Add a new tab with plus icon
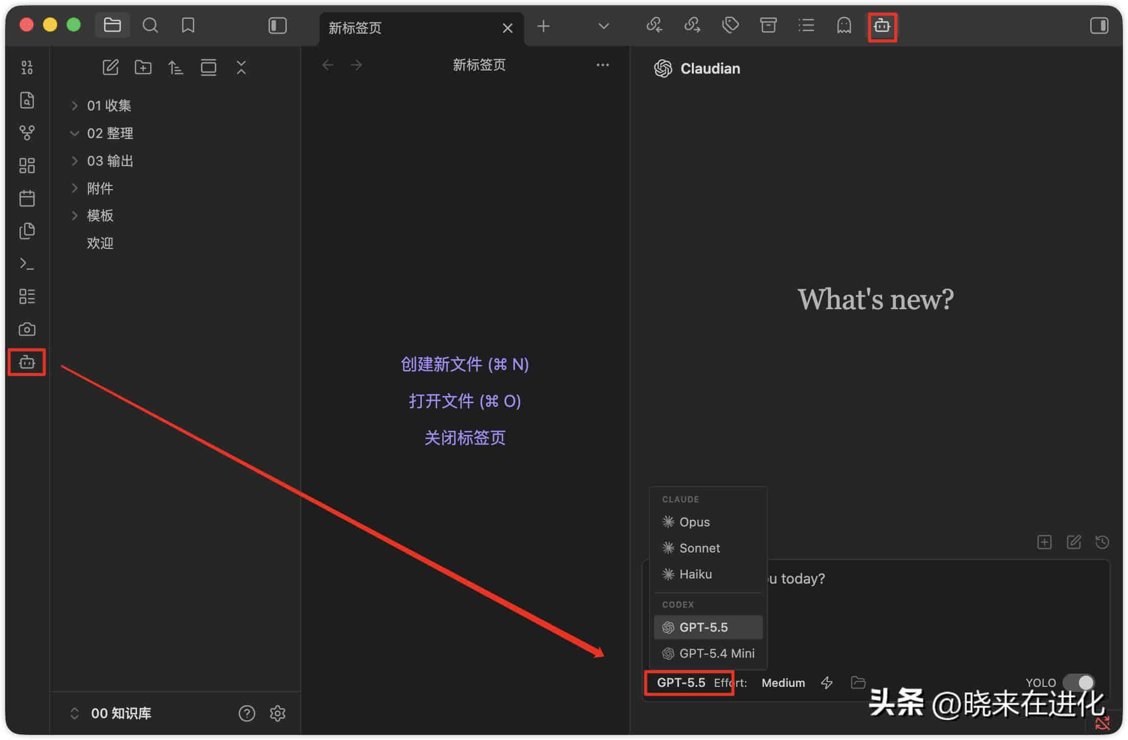 544,26
